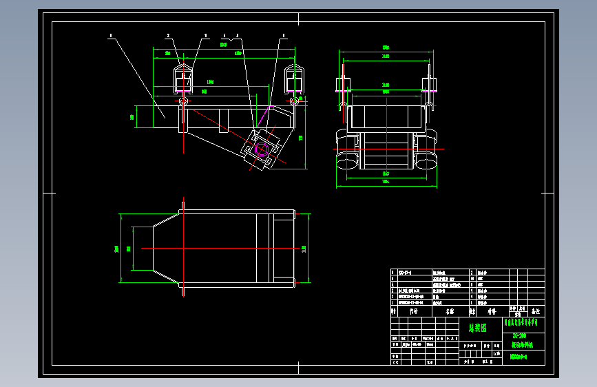Click balloon callout number 2 above front view
Screen dimensions: 597x387
pos(168,36)
